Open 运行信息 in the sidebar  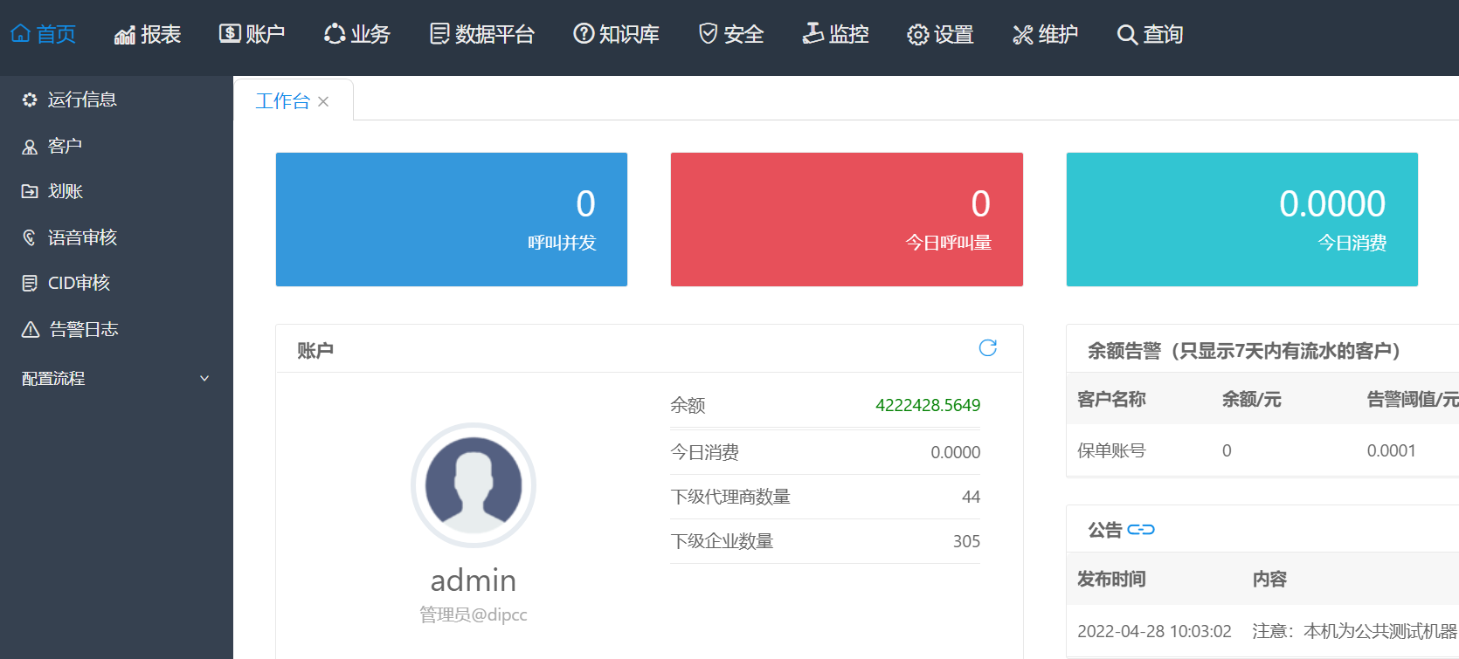[x=81, y=100]
